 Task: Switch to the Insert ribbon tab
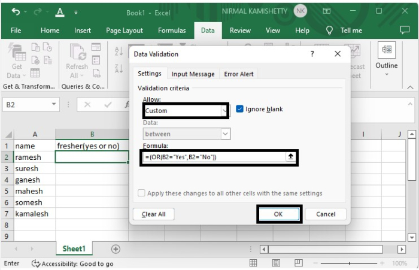pos(83,31)
